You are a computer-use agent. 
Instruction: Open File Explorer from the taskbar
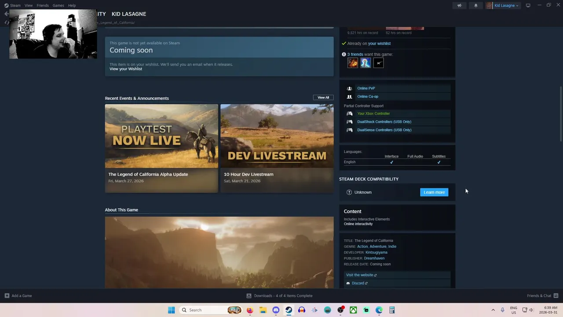click(x=263, y=310)
